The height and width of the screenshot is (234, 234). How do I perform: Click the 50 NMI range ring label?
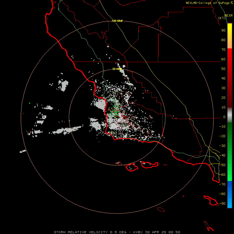click(117, 69)
